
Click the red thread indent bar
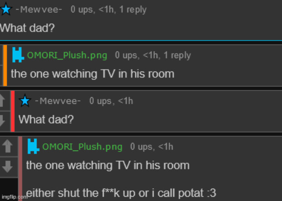coord(13,111)
